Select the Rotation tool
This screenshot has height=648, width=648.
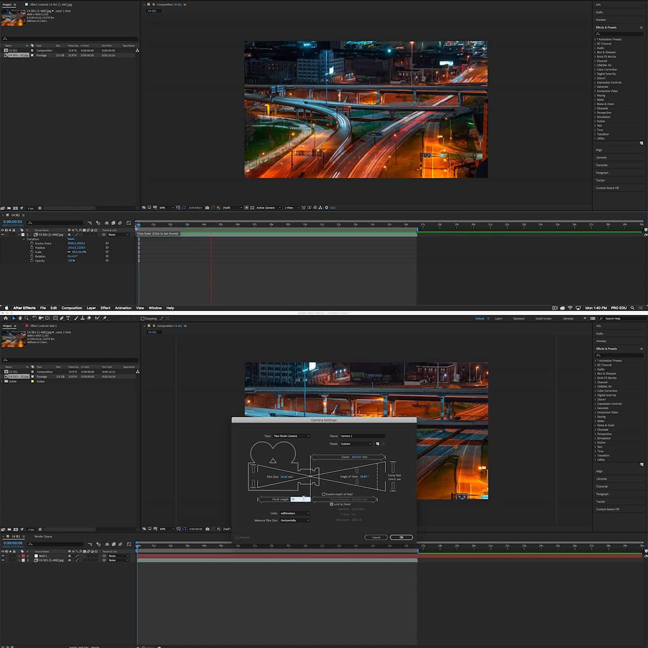pyautogui.click(x=33, y=318)
